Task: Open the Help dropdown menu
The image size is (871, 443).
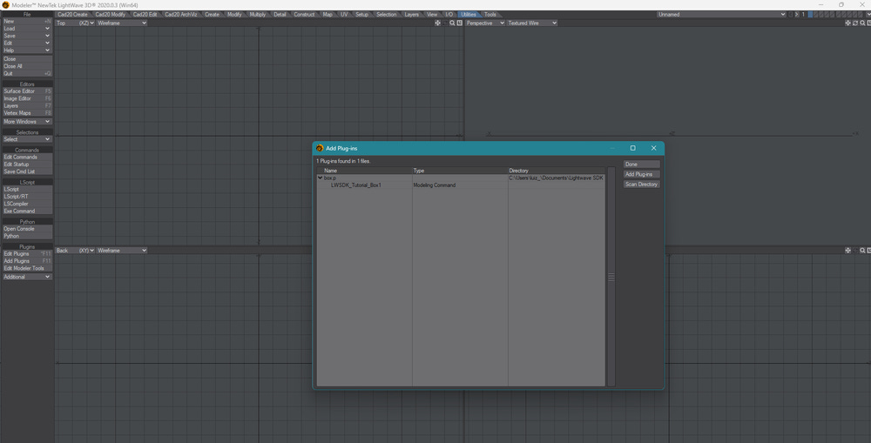Action: (27, 50)
